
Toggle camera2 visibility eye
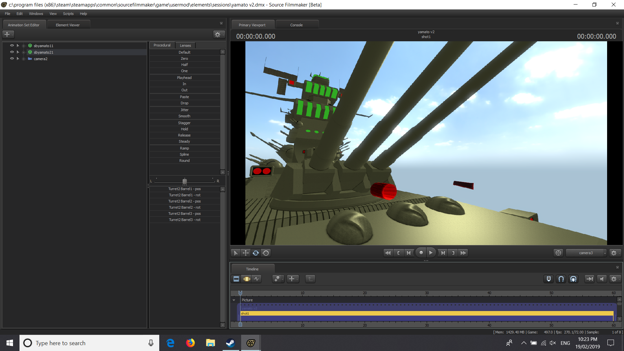pyautogui.click(x=12, y=58)
